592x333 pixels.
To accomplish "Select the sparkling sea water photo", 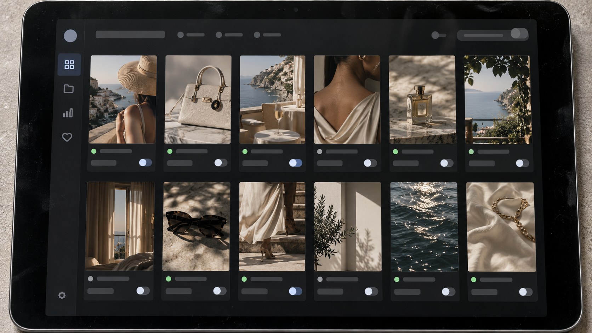I will click(x=424, y=227).
